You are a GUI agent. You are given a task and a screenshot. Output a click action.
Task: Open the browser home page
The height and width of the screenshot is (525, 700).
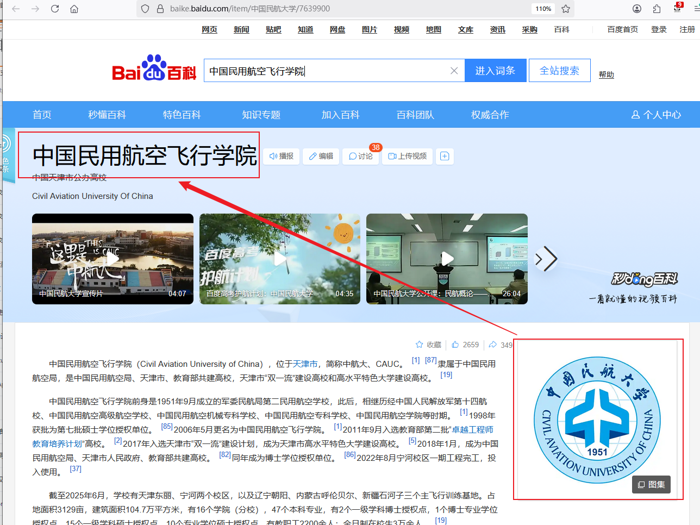pyautogui.click(x=74, y=9)
